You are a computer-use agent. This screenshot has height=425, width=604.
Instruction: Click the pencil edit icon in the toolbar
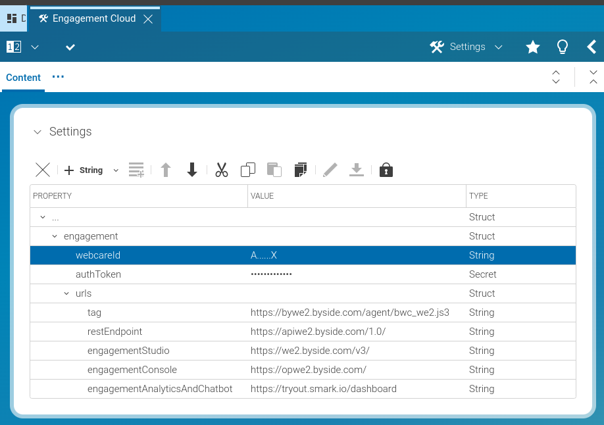pyautogui.click(x=330, y=170)
